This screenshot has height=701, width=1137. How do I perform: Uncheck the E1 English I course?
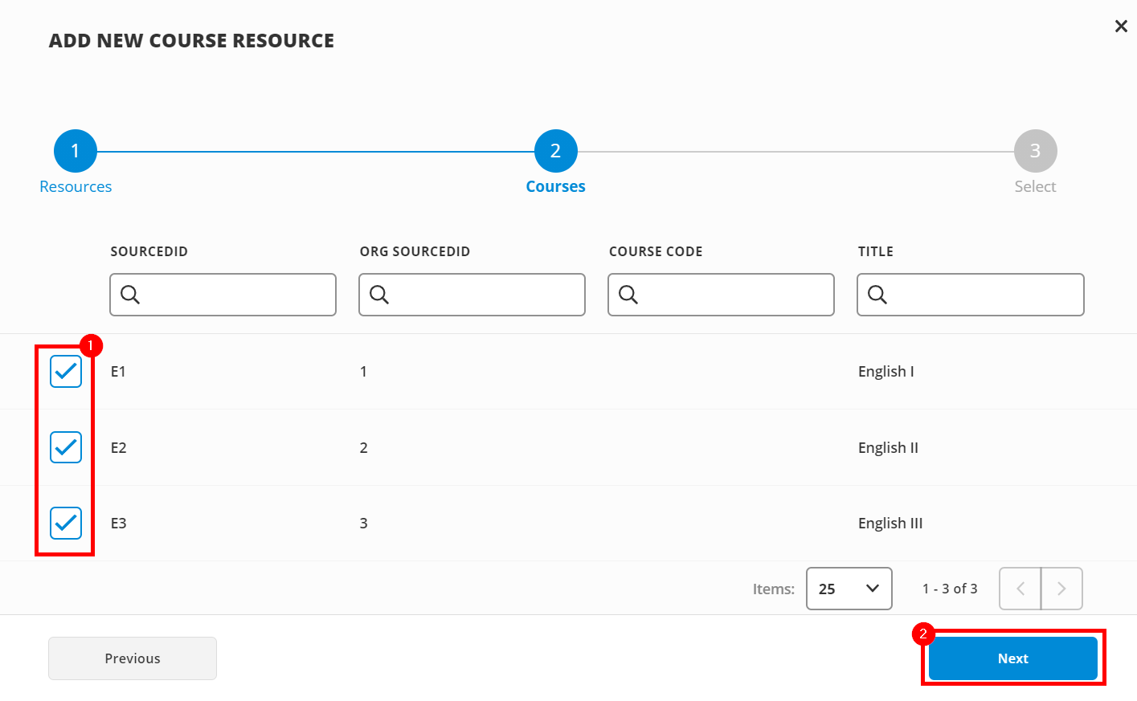(65, 371)
